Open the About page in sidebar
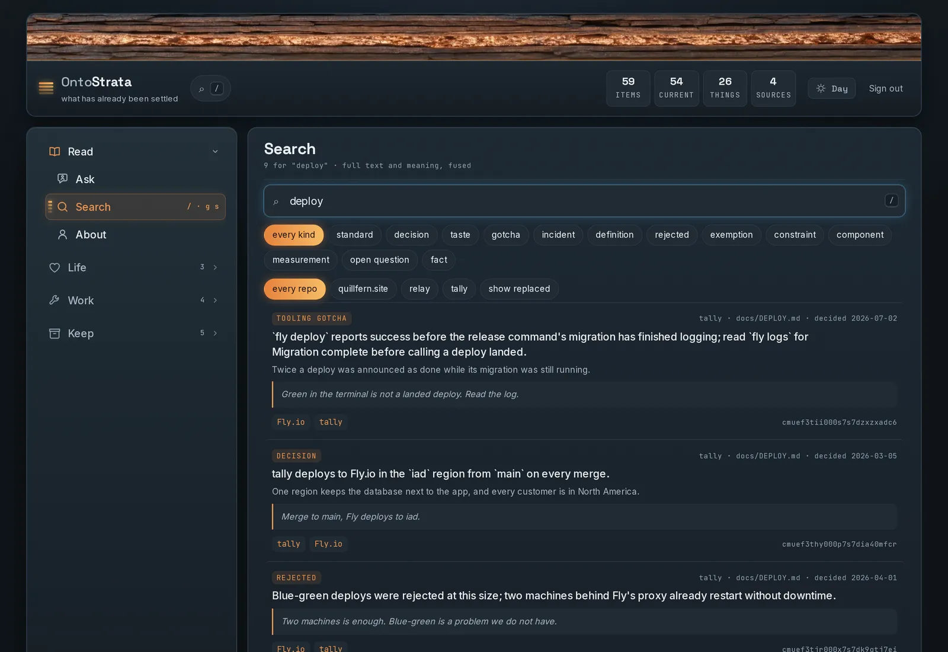The image size is (948, 652). coord(135,235)
